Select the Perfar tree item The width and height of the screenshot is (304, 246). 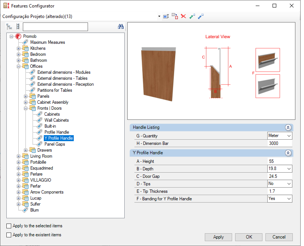click(x=36, y=186)
